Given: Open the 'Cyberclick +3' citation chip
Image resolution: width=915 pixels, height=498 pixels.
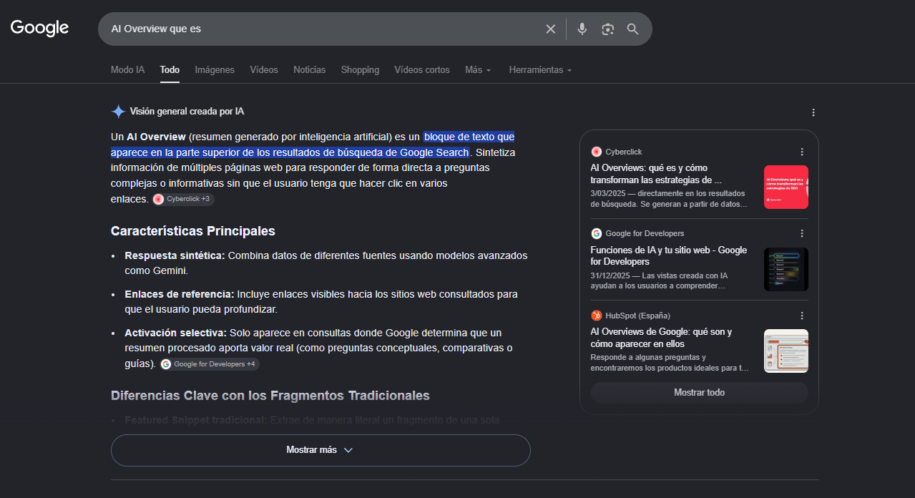Looking at the screenshot, I should click(x=183, y=199).
